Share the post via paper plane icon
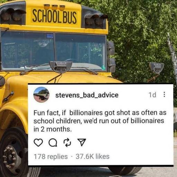The width and height of the screenshot is (177, 177). 82,142
